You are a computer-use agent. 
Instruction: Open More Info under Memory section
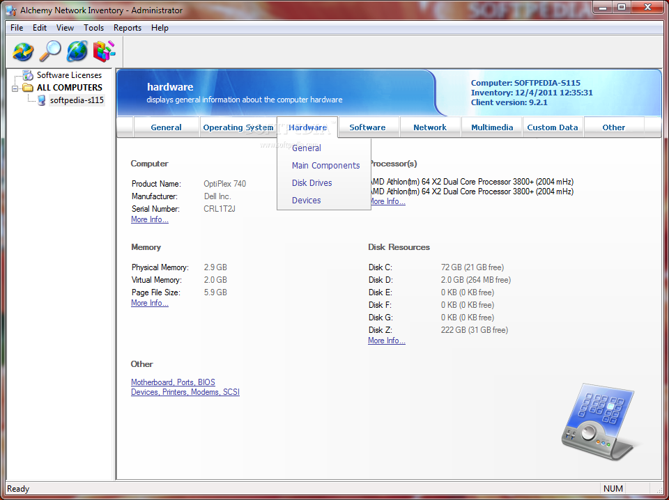[150, 303]
